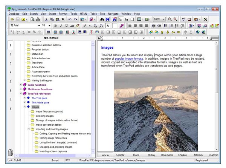Click the white background color swatch
Image resolution: width=226 pixels, height=168 pixels.
coord(115,26)
